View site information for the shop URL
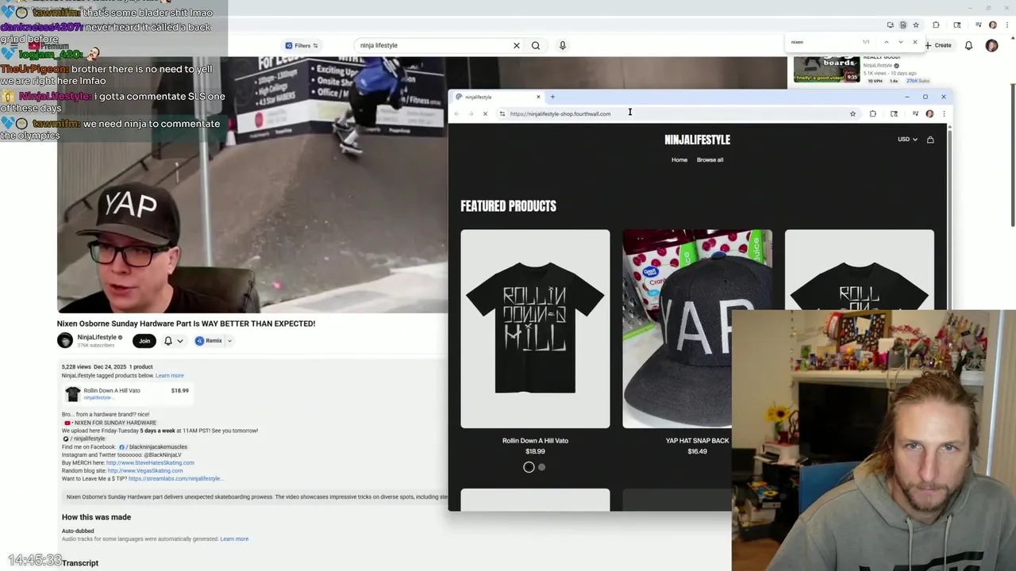This screenshot has height=571, width=1016. (x=502, y=113)
